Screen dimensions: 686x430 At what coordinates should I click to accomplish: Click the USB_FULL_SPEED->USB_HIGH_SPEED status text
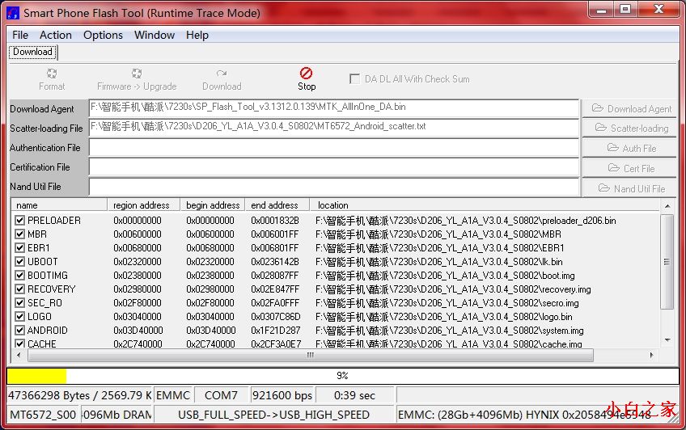pos(274,415)
